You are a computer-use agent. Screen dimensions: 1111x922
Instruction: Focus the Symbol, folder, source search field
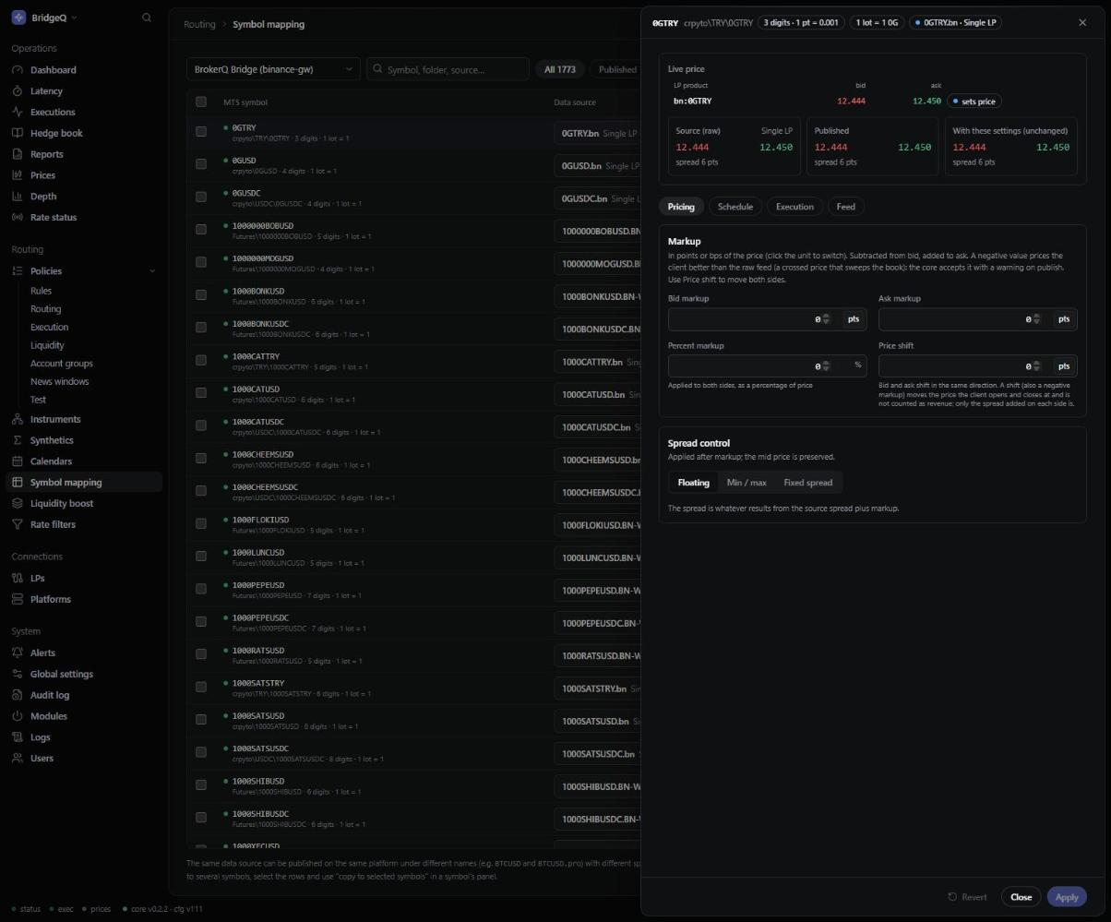coord(448,69)
